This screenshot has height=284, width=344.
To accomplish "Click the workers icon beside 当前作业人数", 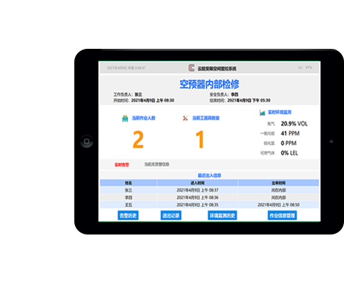I will pyautogui.click(x=125, y=118).
